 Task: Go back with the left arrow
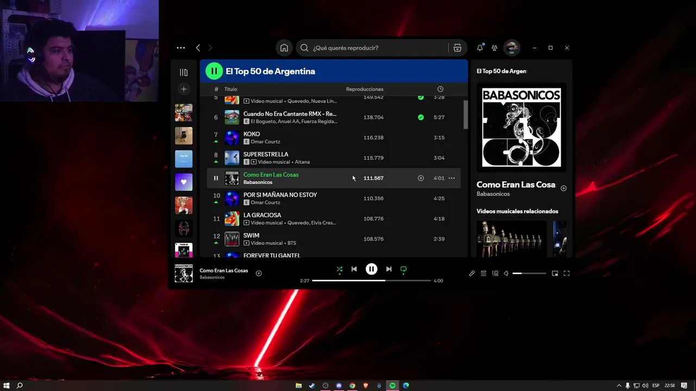tap(198, 48)
